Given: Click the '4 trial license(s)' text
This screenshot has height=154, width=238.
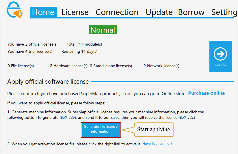Looking at the screenshot, I should pos(30,52).
